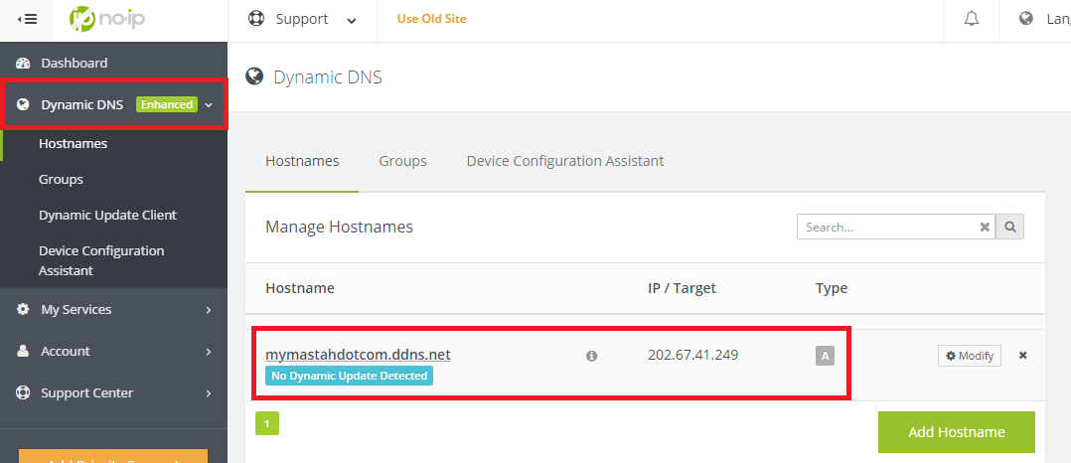Click the search magnifier button
1071x463 pixels.
click(1010, 227)
